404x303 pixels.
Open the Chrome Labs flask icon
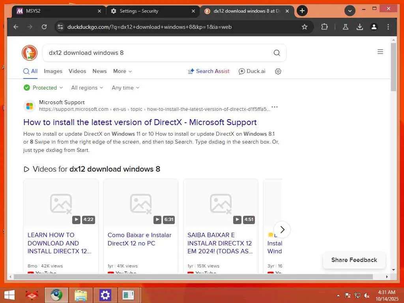tap(346, 27)
